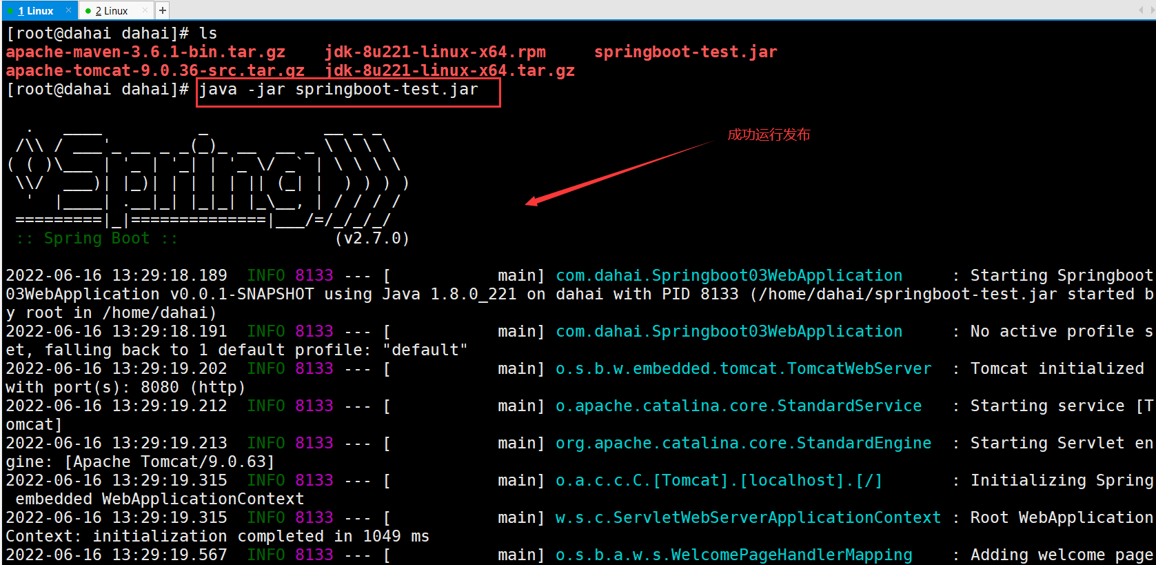Click the logger "w.s.c.ServletWebServerApplicationContext"
Image resolution: width=1156 pixels, height=565 pixels.
coord(748,518)
